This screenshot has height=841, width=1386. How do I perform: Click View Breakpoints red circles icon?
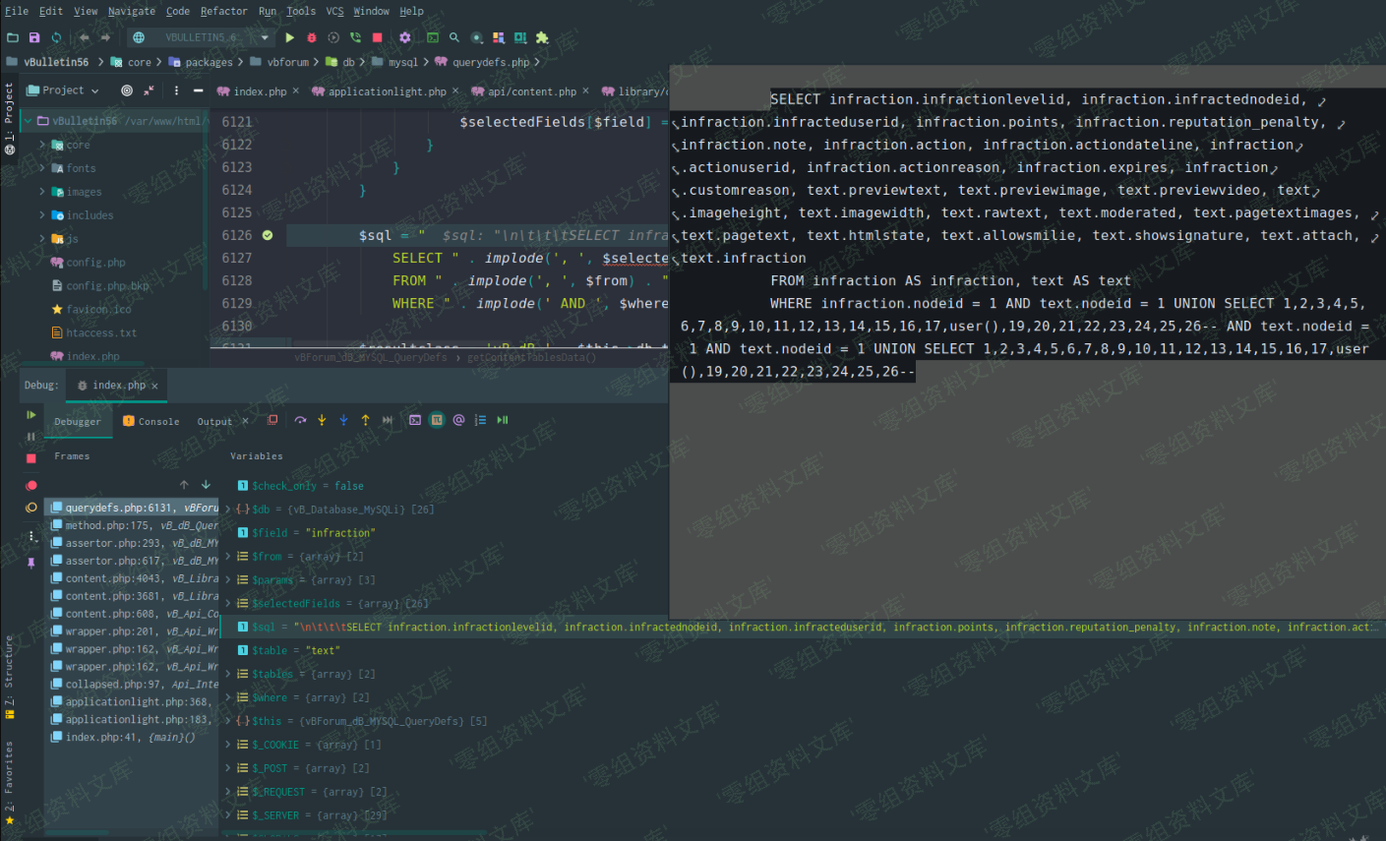31,485
